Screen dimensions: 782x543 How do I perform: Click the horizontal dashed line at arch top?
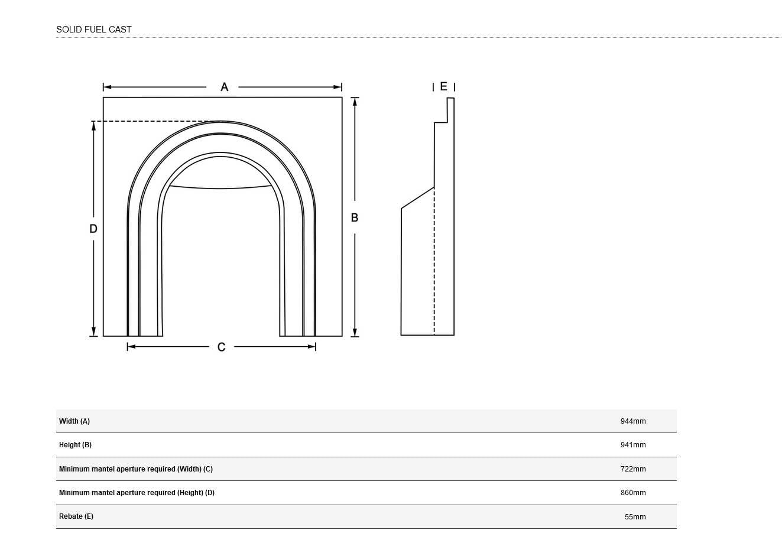pyautogui.click(x=154, y=121)
